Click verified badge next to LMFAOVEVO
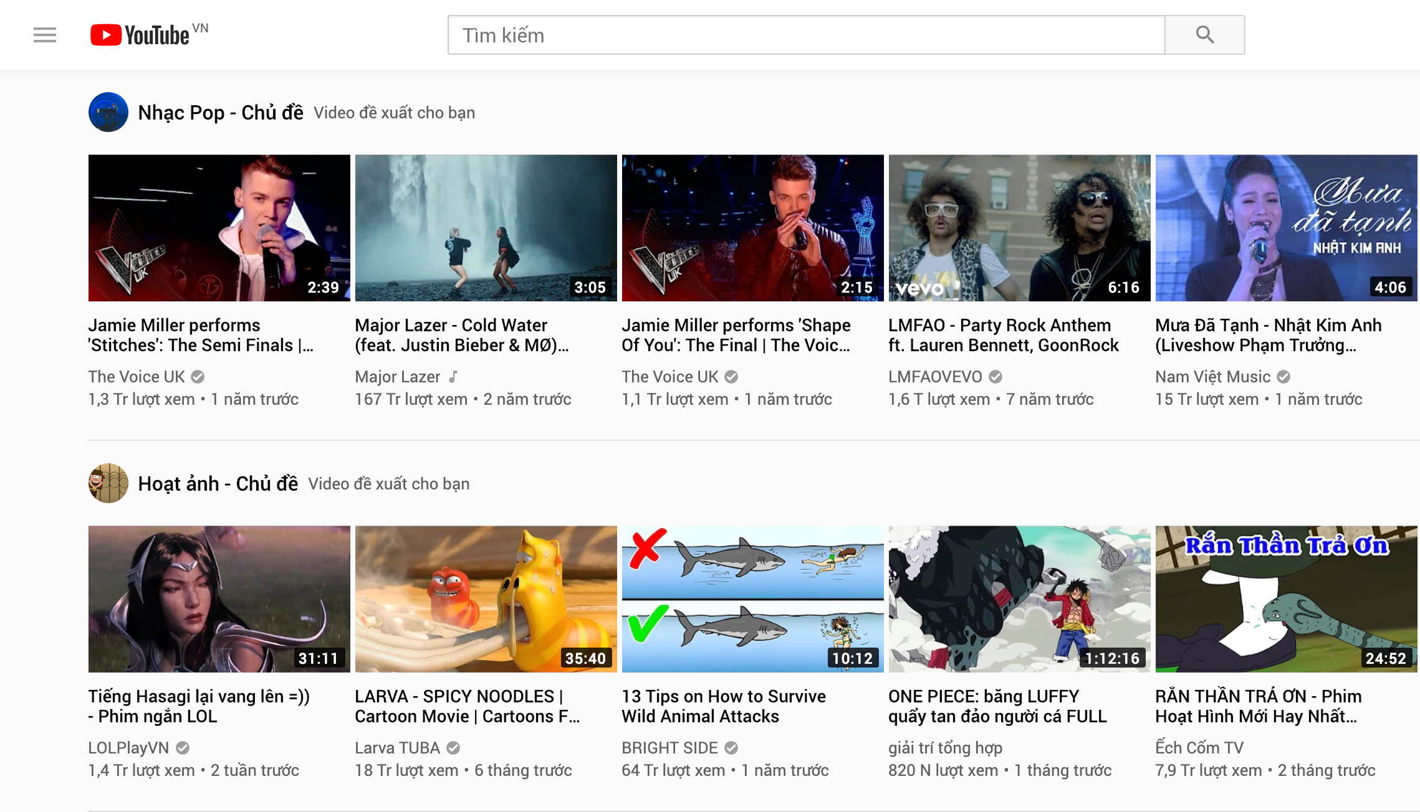Viewport: 1420px width, 812px height. (995, 377)
